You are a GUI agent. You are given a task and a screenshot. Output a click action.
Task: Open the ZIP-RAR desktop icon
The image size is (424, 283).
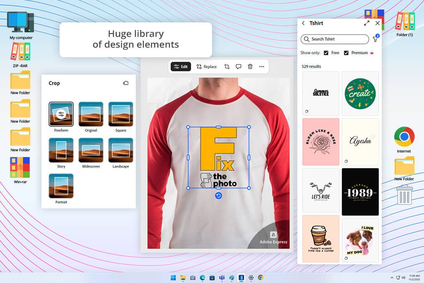[x=20, y=55]
